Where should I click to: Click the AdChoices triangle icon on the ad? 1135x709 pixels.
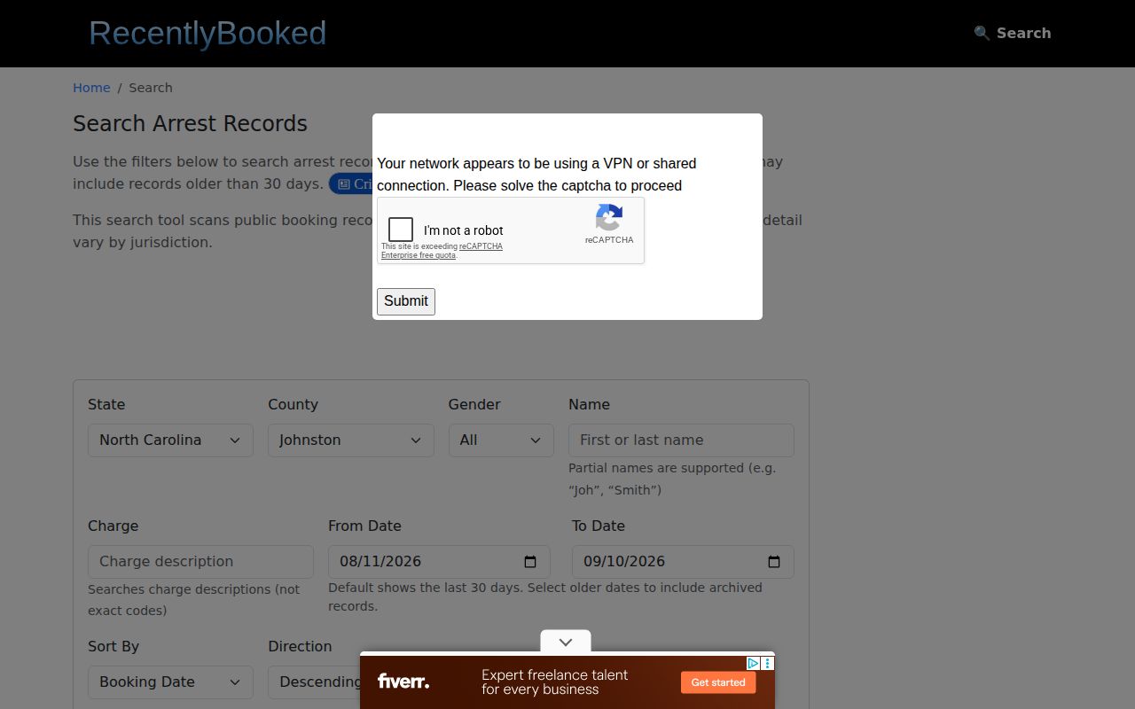tap(753, 663)
